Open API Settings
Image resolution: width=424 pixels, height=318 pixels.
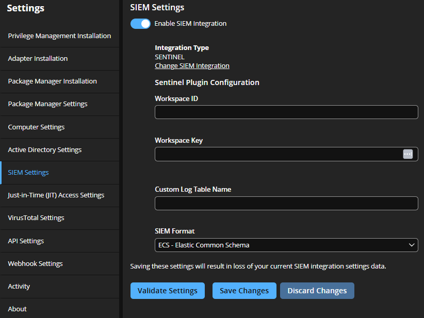26,240
